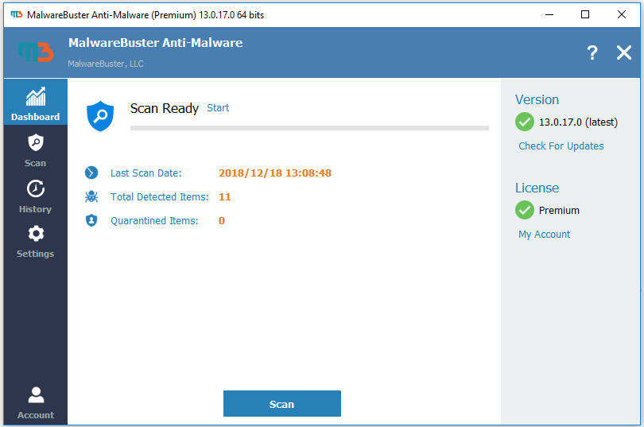Switch to the Scan sidebar tab
This screenshot has height=427, width=644.
pos(35,150)
